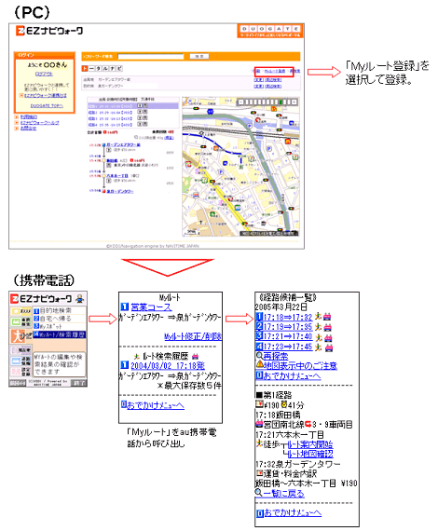Open the お問合せ sidebar link
The image size is (438, 531).
pyautogui.click(x=28, y=128)
